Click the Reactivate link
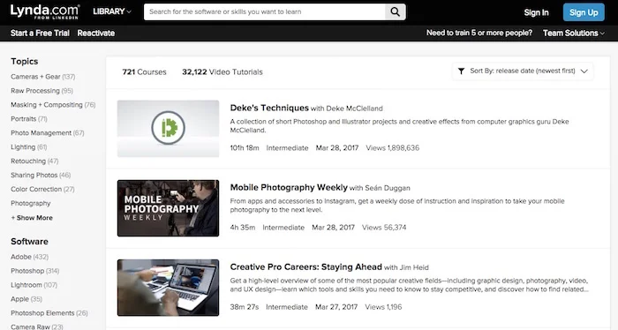Image resolution: width=618 pixels, height=330 pixels. click(x=95, y=33)
